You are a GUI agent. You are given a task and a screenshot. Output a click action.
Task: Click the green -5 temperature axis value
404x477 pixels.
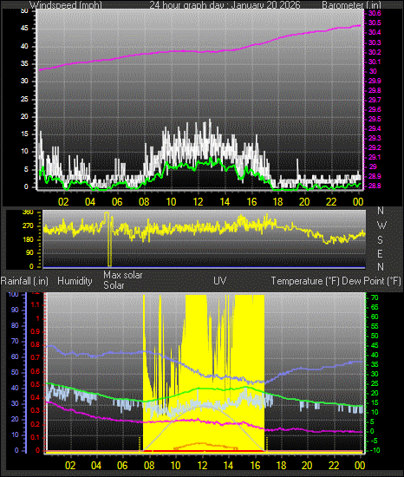click(375, 441)
